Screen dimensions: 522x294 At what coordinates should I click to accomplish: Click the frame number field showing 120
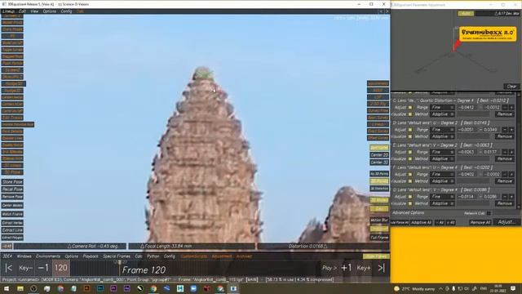[61, 268]
